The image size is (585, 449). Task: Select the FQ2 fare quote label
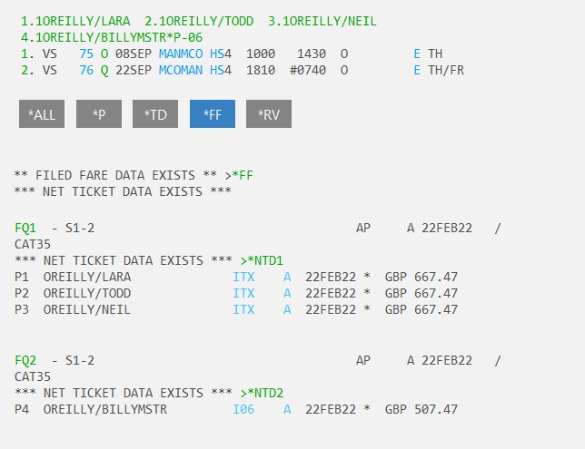coord(25,360)
